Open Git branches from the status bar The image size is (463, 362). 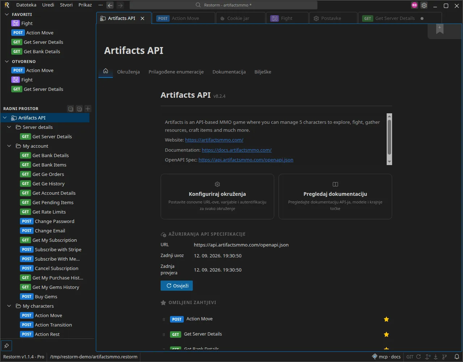[x=445, y=357]
